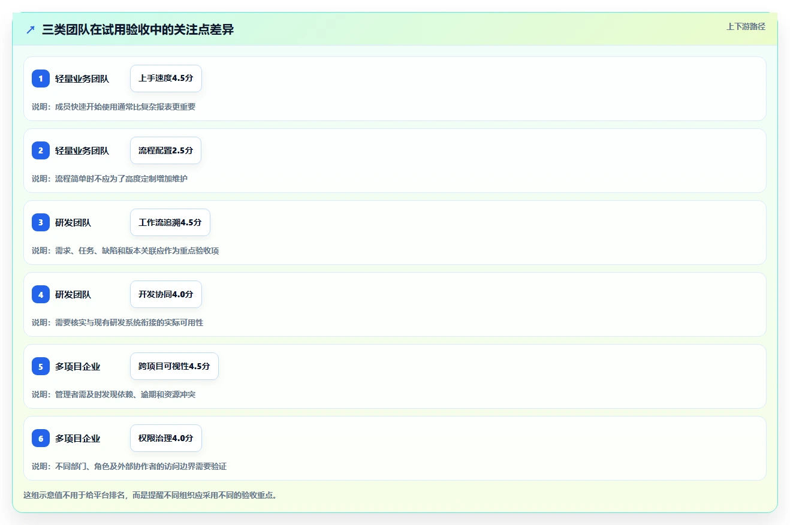The width and height of the screenshot is (790, 525).
Task: Click note 不同部门、角色及外部协作者的访问边界需要验证
Action: 141,466
